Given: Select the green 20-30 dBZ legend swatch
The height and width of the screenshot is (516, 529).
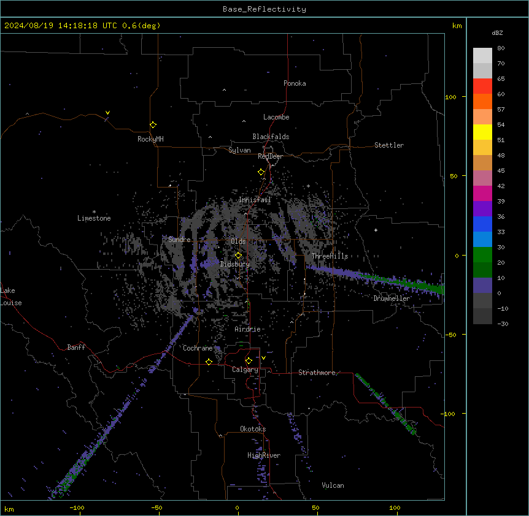Looking at the screenshot, I should click(x=482, y=255).
